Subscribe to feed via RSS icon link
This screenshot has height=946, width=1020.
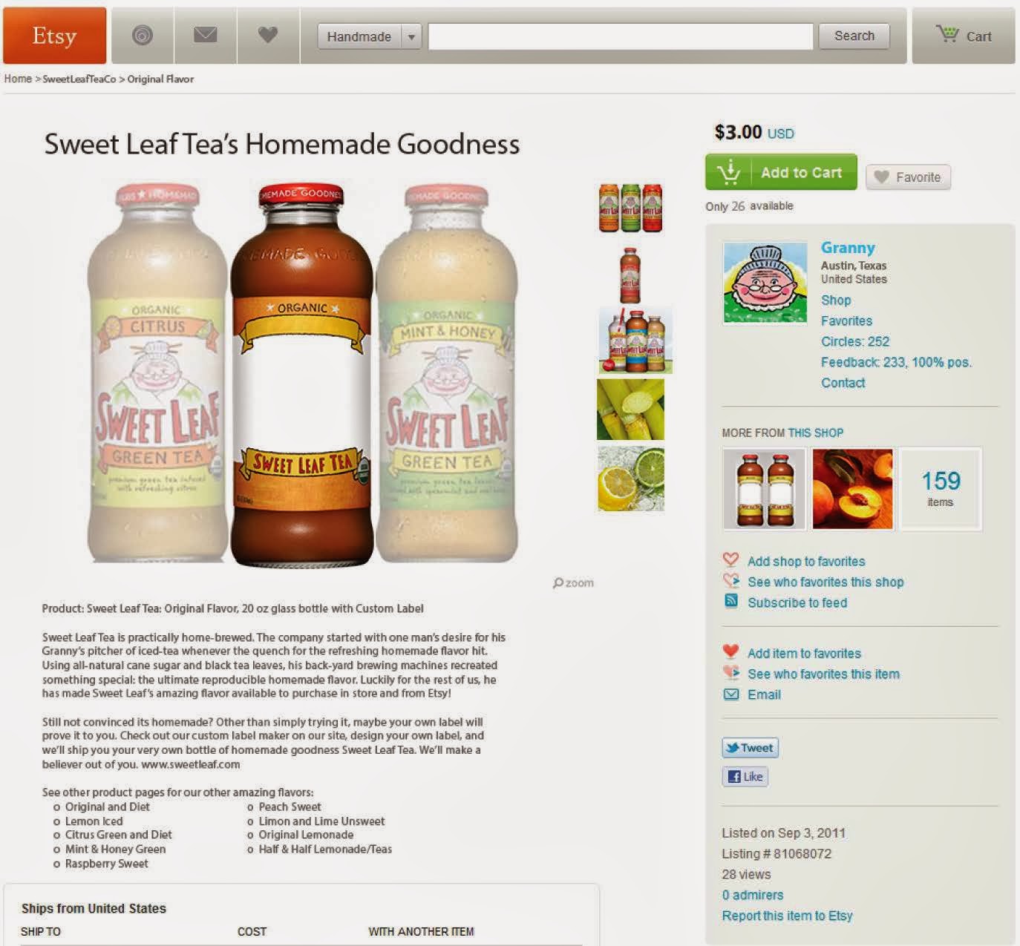point(797,602)
